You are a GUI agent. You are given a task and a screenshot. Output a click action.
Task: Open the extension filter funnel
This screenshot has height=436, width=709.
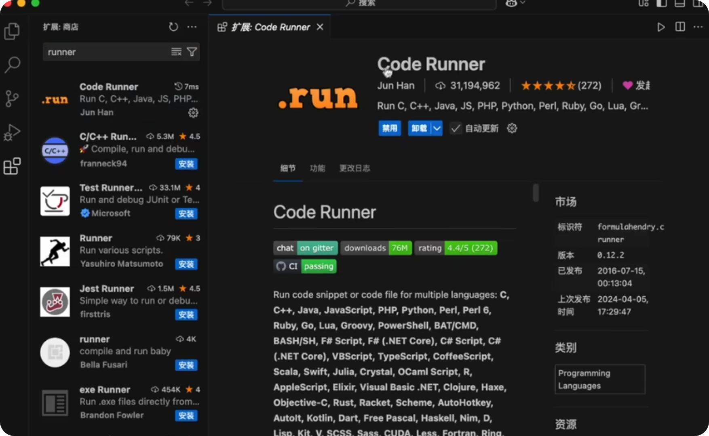192,52
